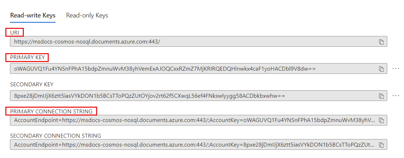
Task: Copy the SECONDARY KEY to clipboard
Action: tap(381, 96)
